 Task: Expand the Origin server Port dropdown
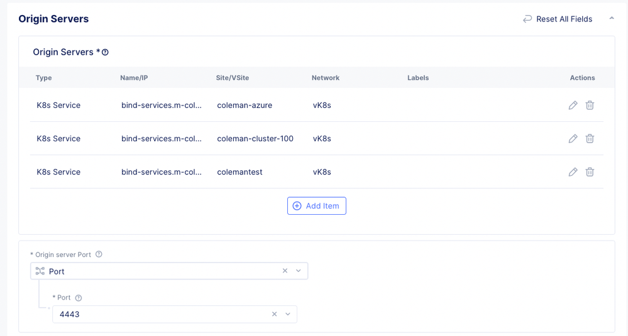click(x=299, y=271)
